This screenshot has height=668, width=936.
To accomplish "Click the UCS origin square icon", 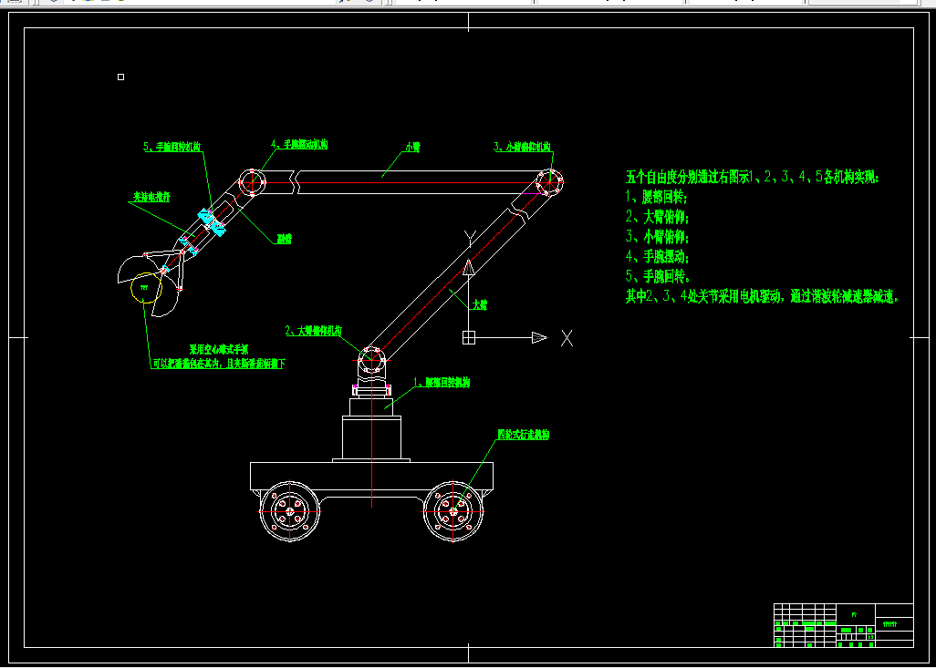I will (x=469, y=337).
